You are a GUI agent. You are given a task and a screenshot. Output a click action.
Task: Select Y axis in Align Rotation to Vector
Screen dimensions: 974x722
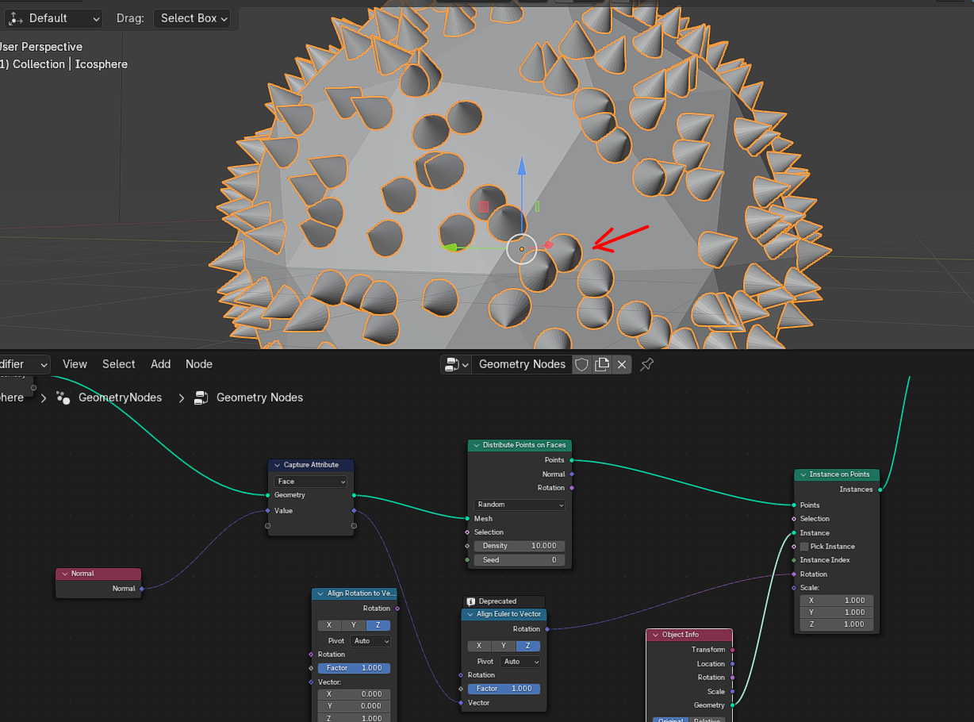point(353,625)
